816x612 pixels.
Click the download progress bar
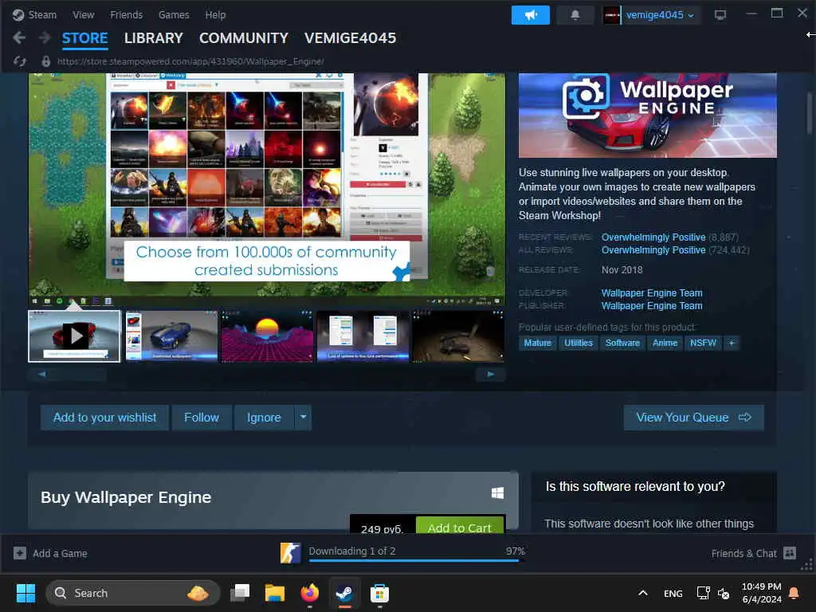tap(414, 560)
